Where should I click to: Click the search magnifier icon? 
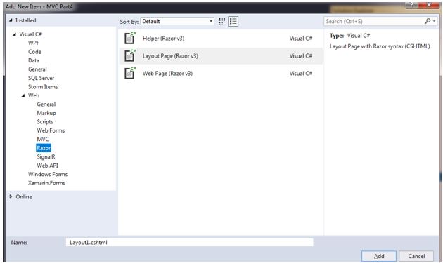428,21
